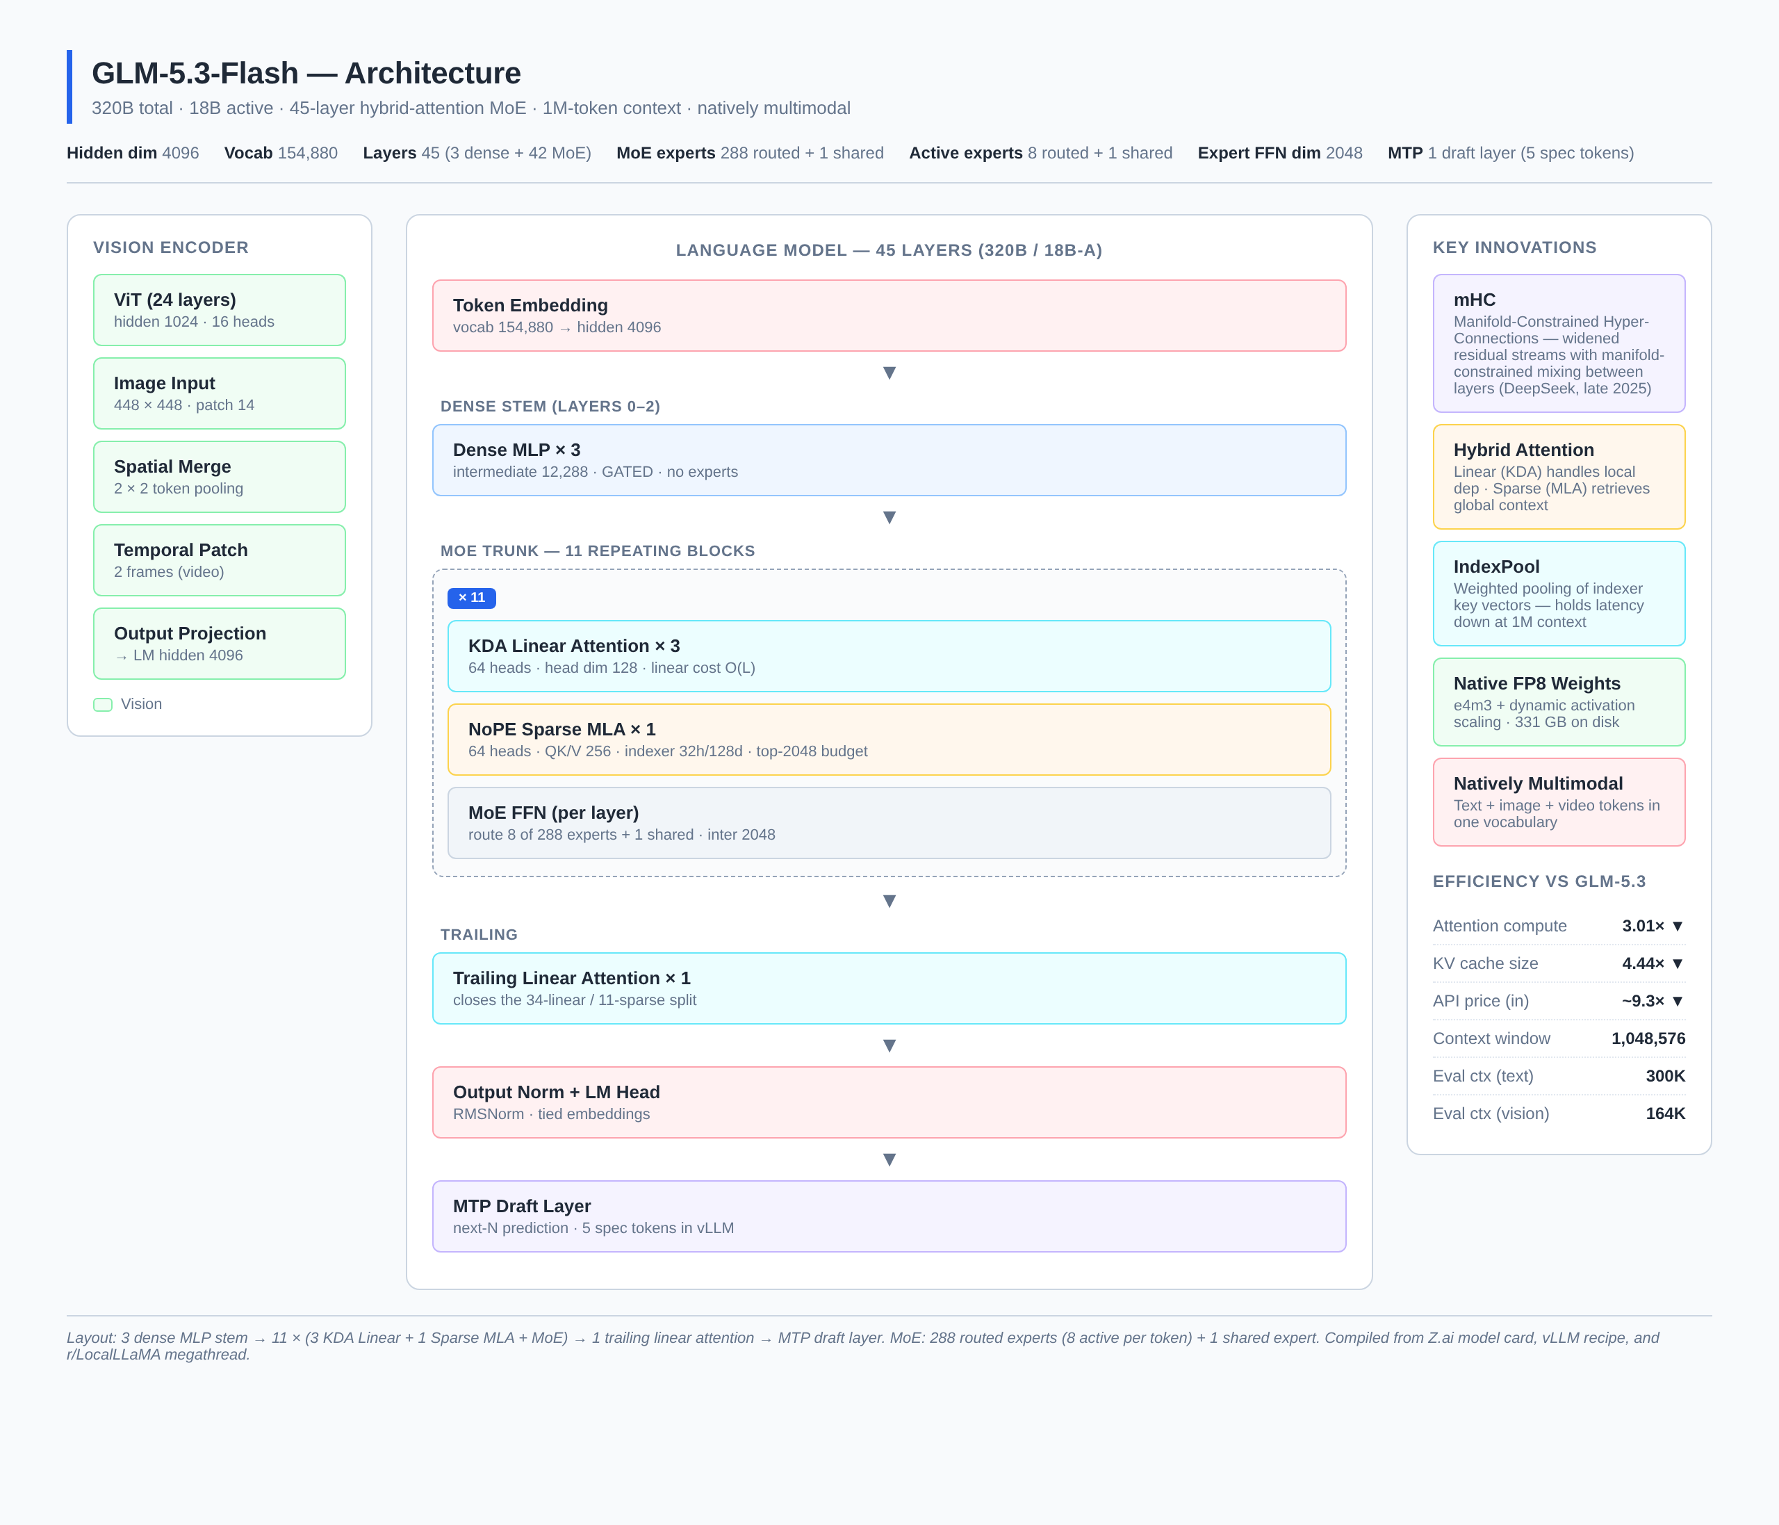1779x1525 pixels.
Task: Click the Trailing Linear Attention × 1 block
Action: tap(889, 988)
